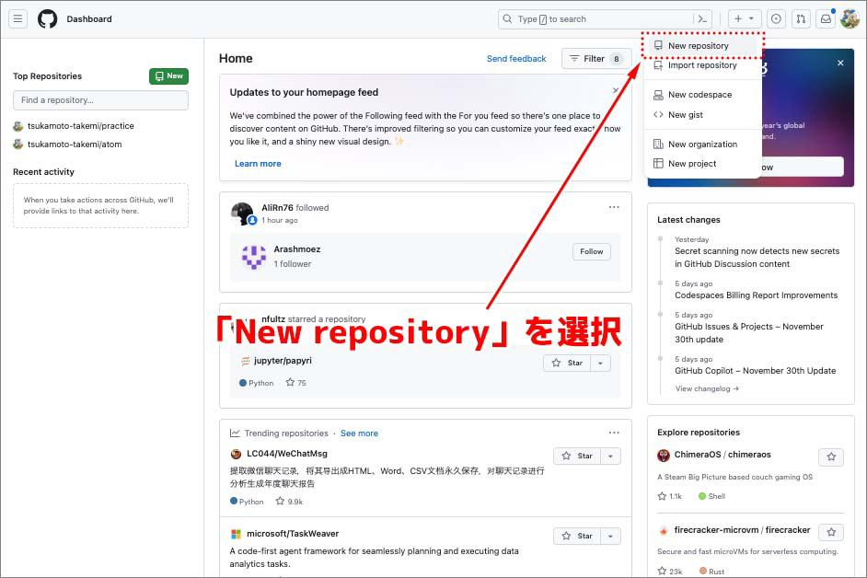Open the hamburger navigation icon top left
Image resolution: width=867 pixels, height=578 pixels.
pyautogui.click(x=18, y=18)
